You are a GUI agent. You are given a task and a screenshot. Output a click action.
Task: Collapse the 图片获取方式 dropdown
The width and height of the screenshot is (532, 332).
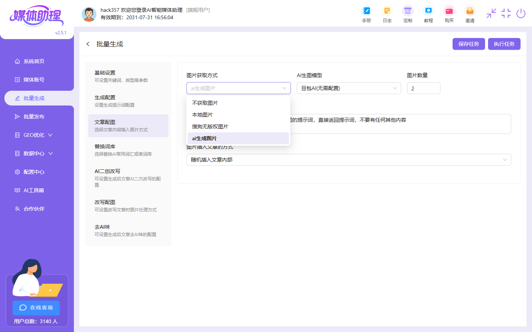[x=238, y=88]
